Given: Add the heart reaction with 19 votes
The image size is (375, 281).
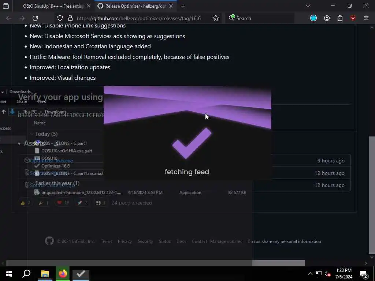Looking at the screenshot, I should pos(63,203).
